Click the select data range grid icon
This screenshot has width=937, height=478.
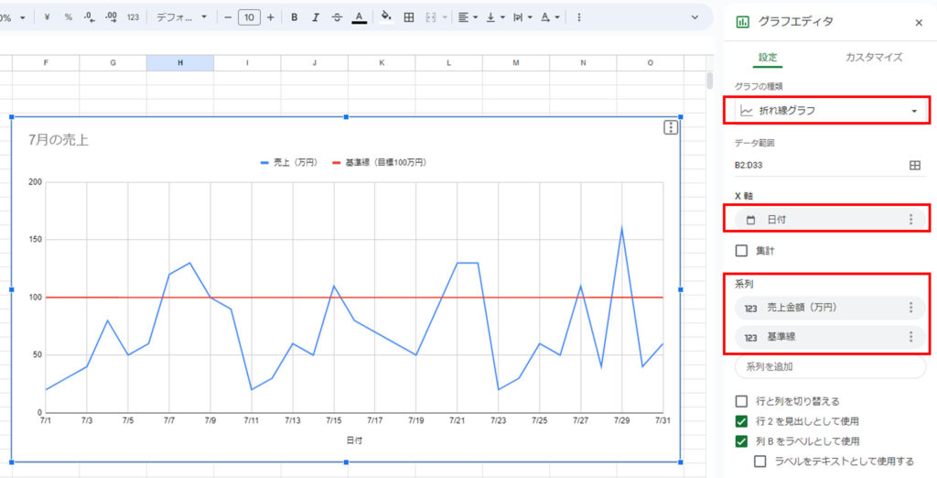click(x=914, y=165)
